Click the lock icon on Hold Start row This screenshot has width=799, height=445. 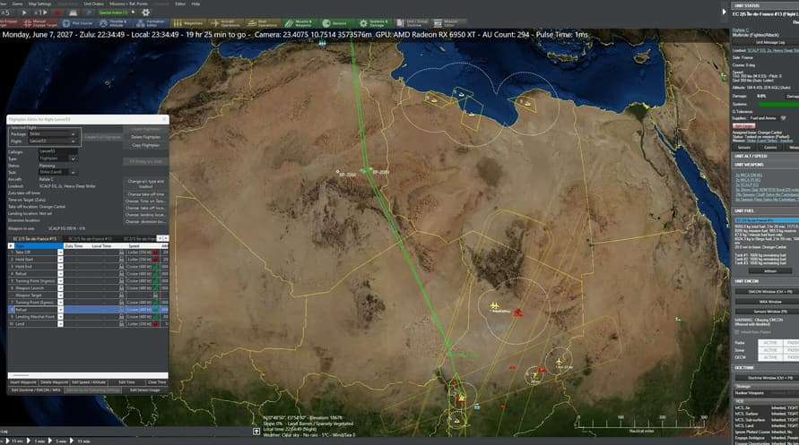121,260
